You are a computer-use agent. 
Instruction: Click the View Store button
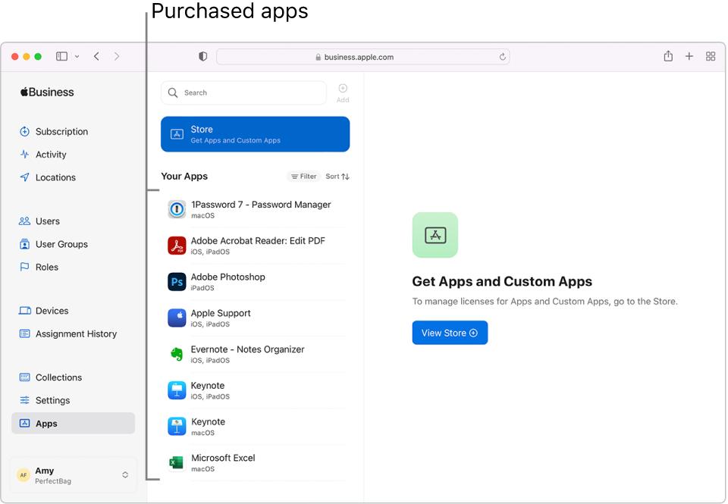(450, 333)
